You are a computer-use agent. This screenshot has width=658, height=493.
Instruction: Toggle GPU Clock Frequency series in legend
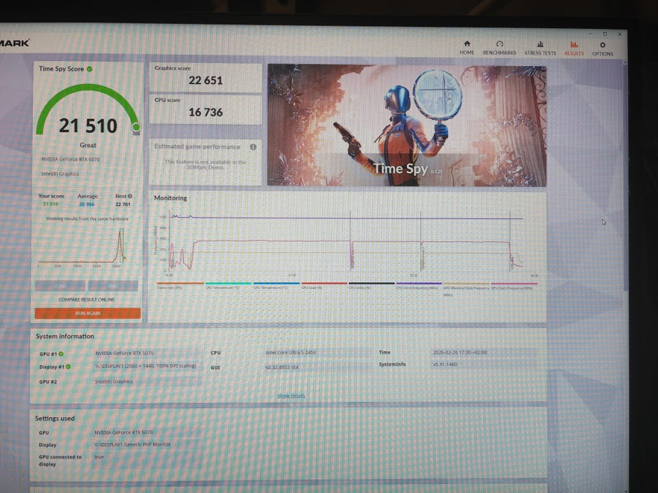514,286
